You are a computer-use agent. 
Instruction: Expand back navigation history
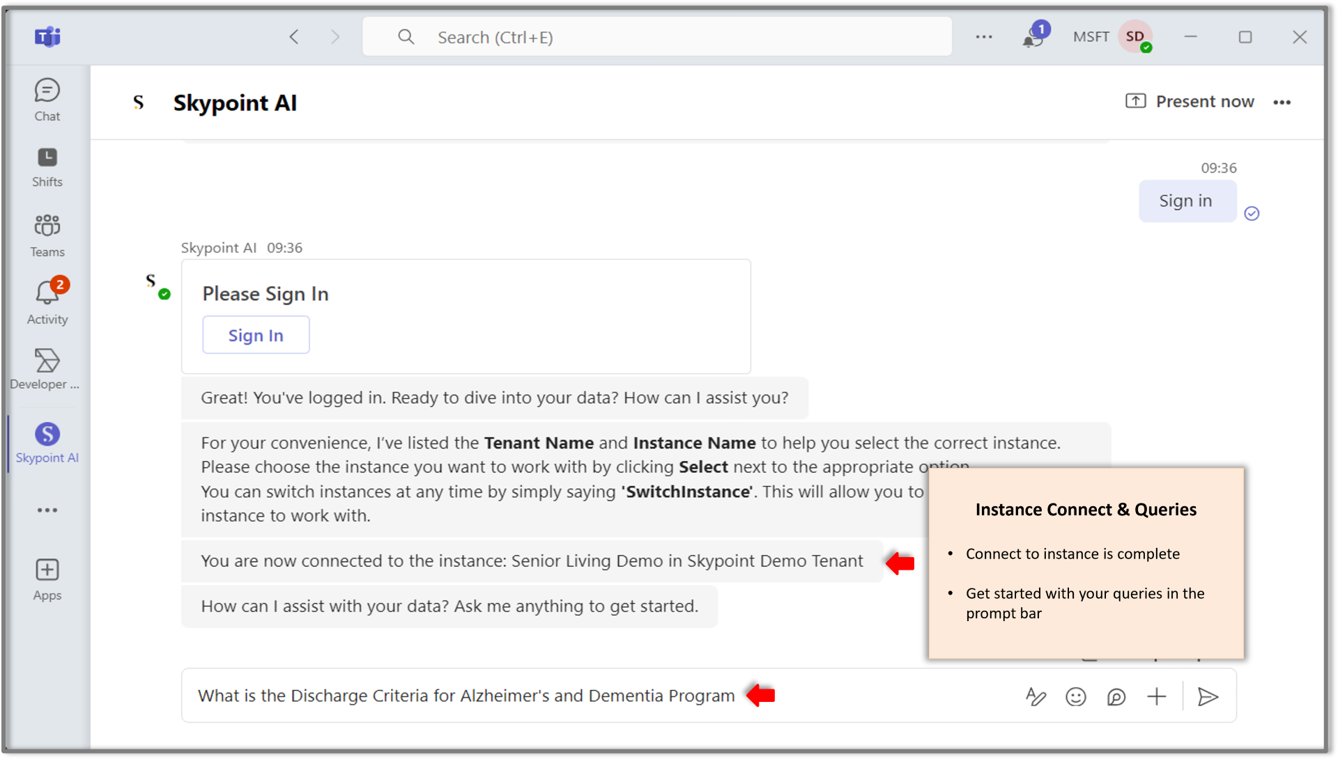click(x=293, y=38)
